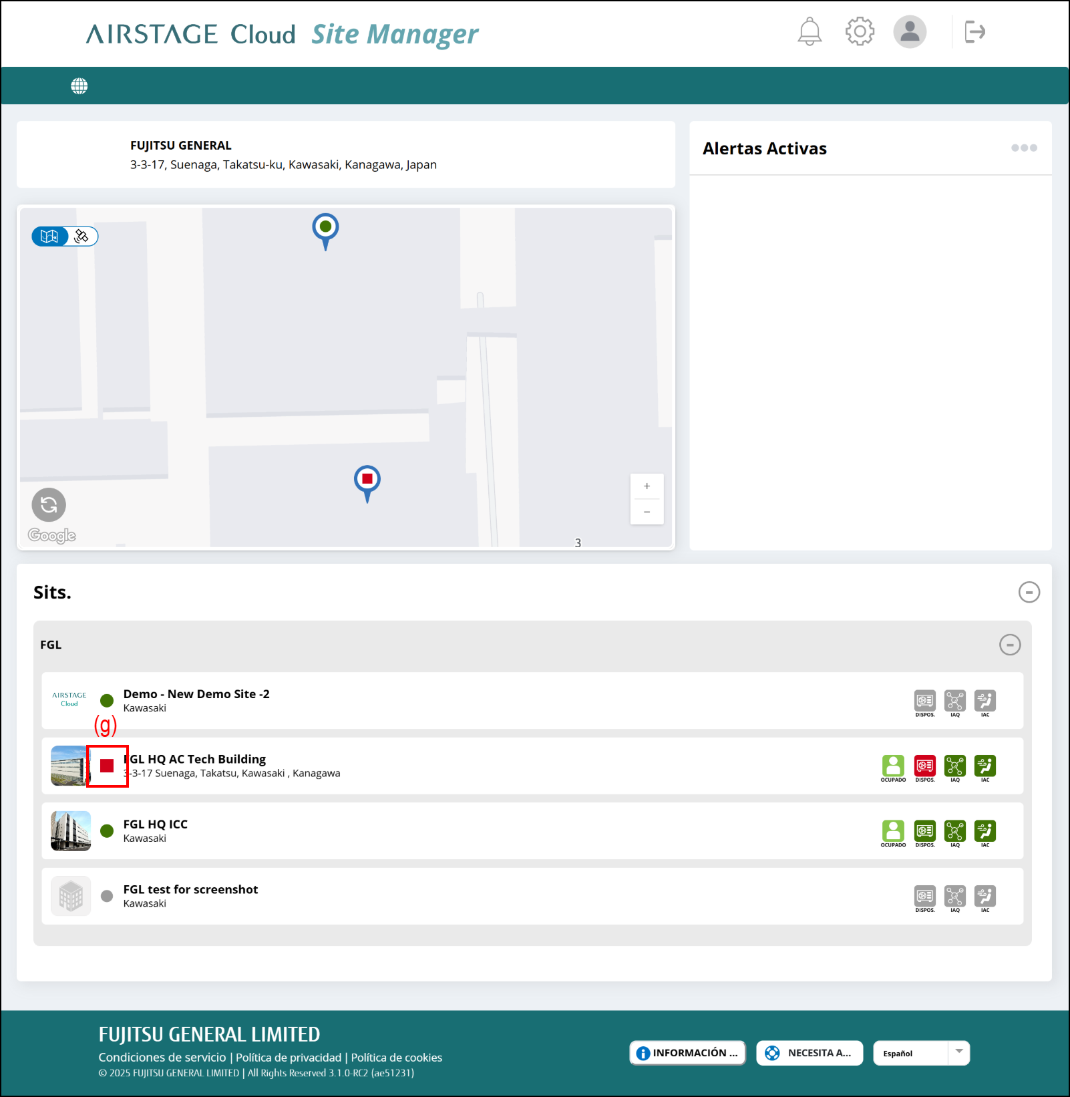1070x1097 pixels.
Task: Click the INFORMACIÓN button
Action: (x=687, y=1052)
